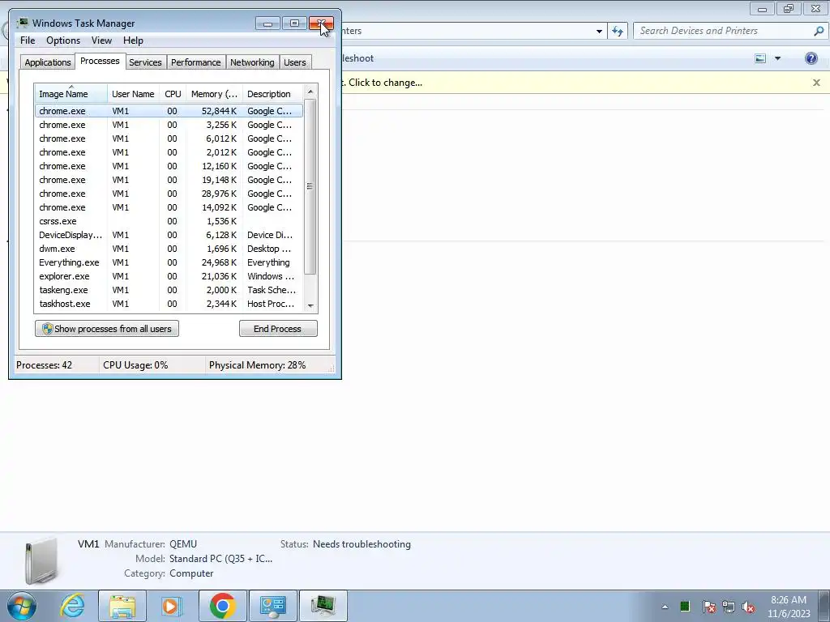The height and width of the screenshot is (622, 830).
Task: Sort by the Memory column header
Action: (x=214, y=94)
